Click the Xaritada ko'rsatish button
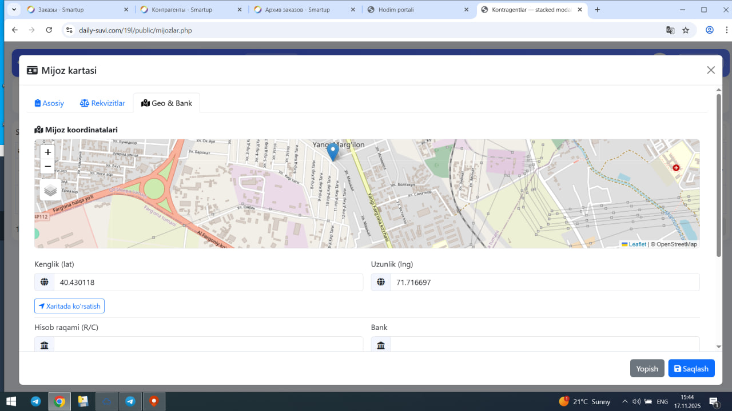732x411 pixels. [x=69, y=307]
